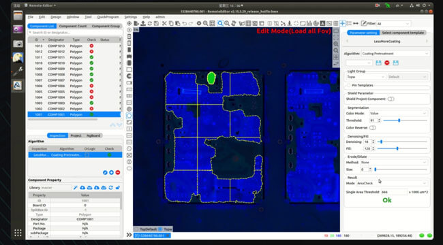443x245 pixels.
Task: Open the Color Mode dropdown
Action: click(x=399, y=113)
